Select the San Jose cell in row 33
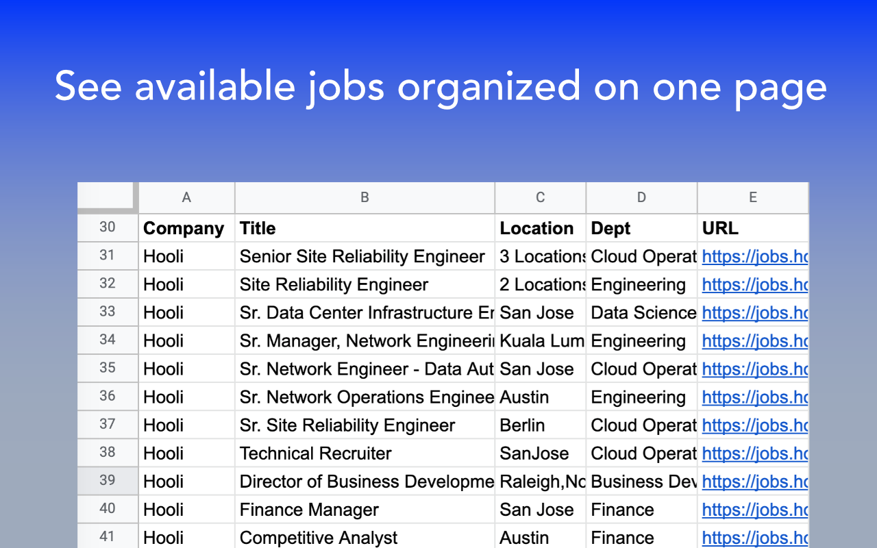 click(541, 312)
